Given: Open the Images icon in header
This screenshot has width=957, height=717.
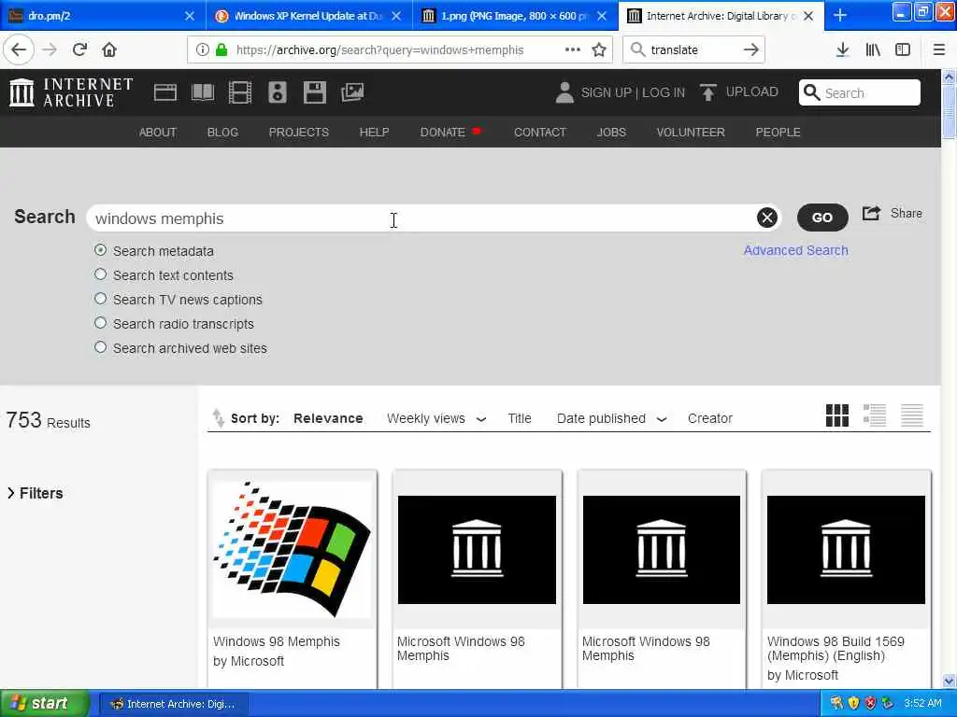Looking at the screenshot, I should tap(352, 92).
